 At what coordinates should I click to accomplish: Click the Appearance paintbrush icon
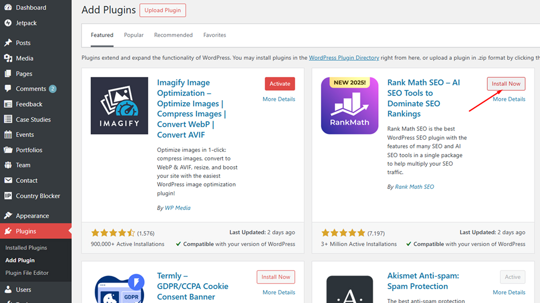coord(8,216)
